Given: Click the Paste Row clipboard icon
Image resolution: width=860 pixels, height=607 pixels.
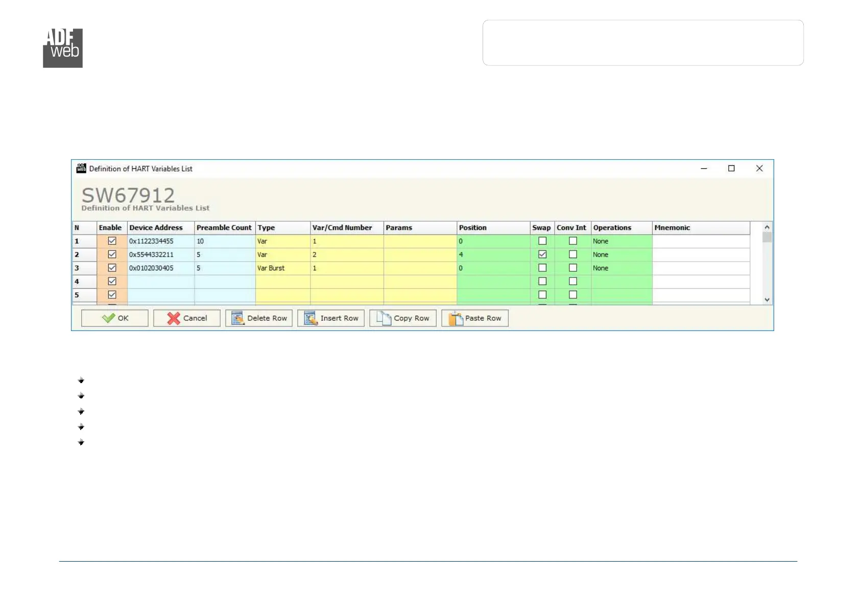Looking at the screenshot, I should (x=455, y=318).
